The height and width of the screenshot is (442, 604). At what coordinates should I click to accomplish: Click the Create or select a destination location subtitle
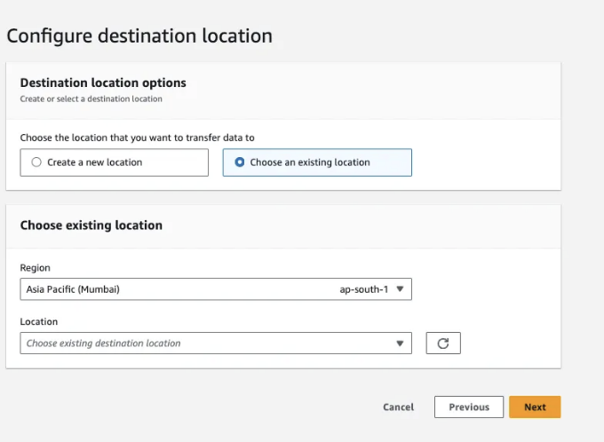91,99
